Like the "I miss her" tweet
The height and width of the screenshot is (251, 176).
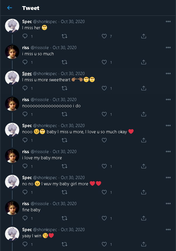click(104, 36)
